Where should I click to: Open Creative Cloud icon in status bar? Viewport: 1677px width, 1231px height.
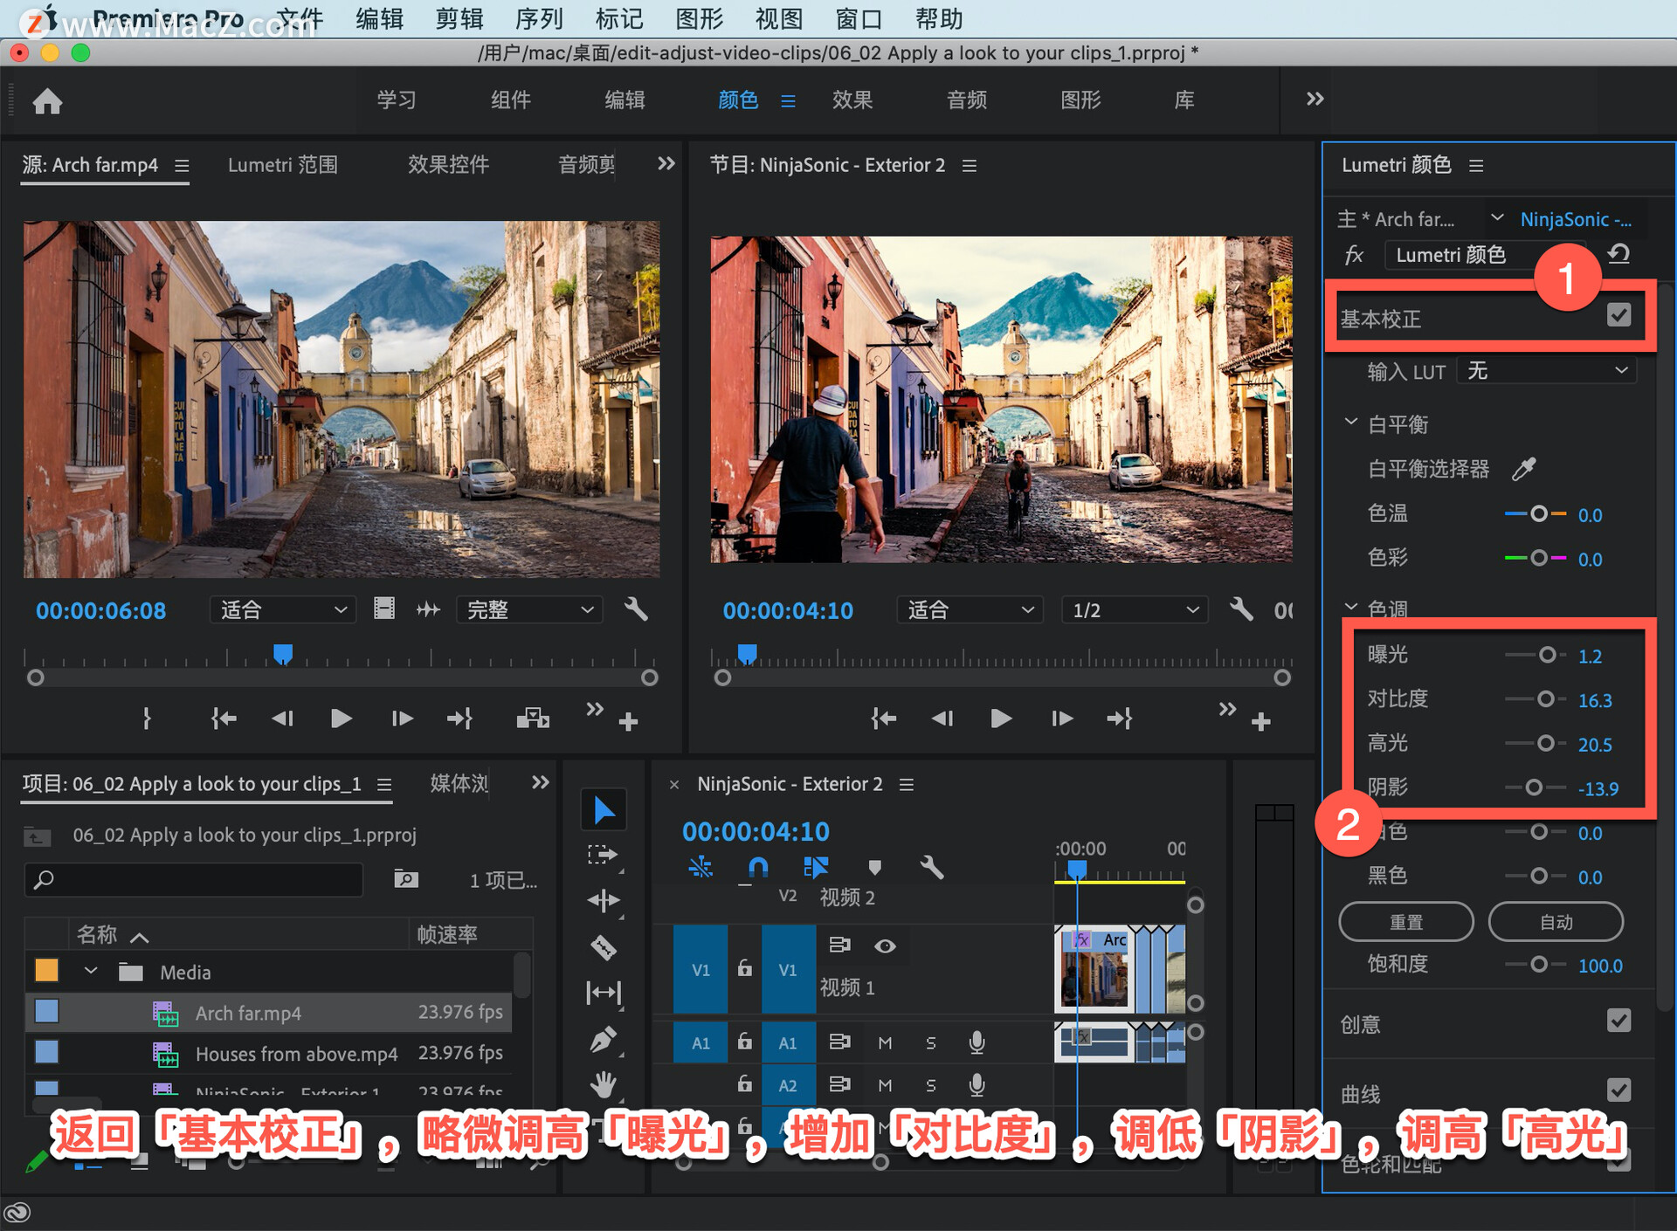pyautogui.click(x=17, y=1212)
